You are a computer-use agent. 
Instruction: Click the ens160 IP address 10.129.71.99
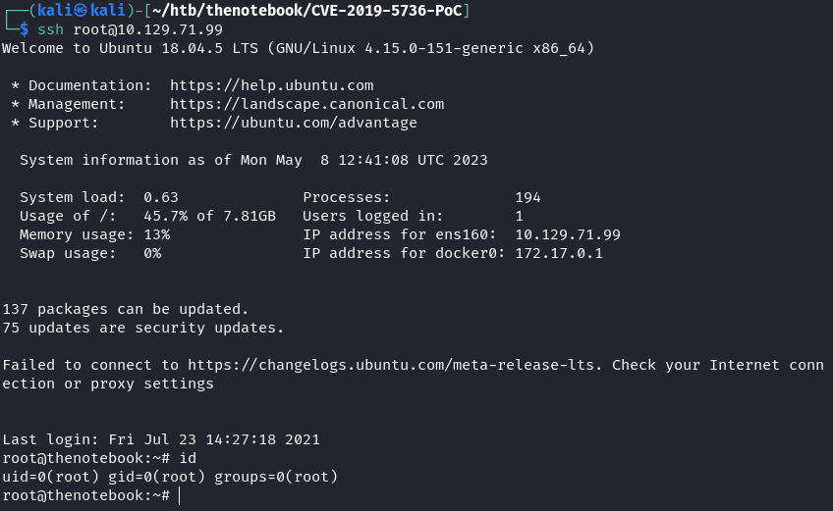[567, 234]
